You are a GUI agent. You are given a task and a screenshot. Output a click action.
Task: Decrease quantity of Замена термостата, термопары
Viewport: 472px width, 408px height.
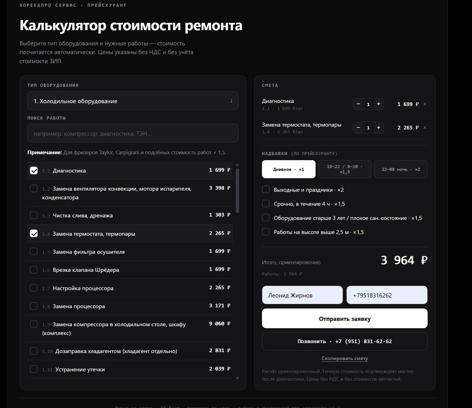358,128
